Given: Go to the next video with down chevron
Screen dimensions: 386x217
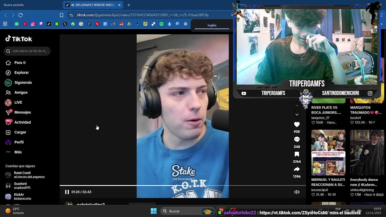Looking at the screenshot, I should tap(297, 115).
